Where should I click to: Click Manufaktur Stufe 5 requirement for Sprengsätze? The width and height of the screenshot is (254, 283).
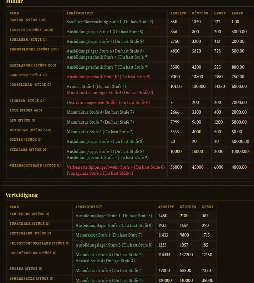click(109, 280)
